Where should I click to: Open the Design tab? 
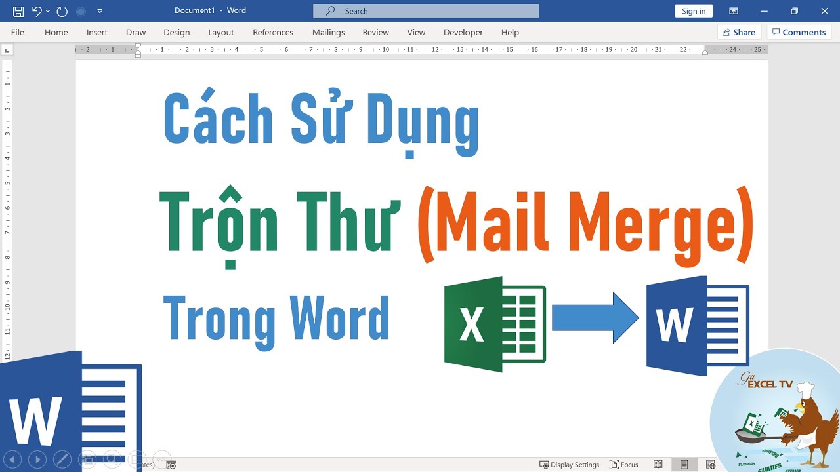click(x=177, y=32)
